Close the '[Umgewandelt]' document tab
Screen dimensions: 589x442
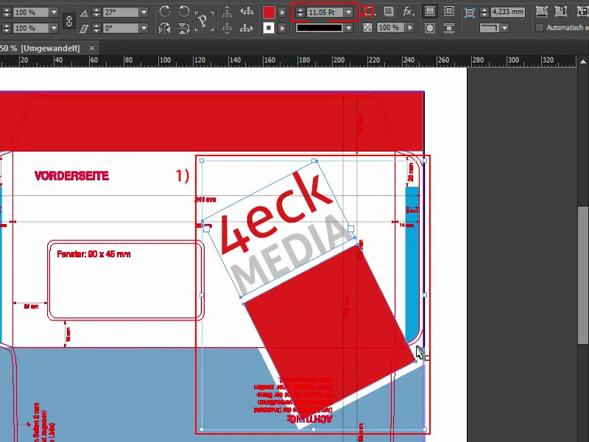pos(91,48)
